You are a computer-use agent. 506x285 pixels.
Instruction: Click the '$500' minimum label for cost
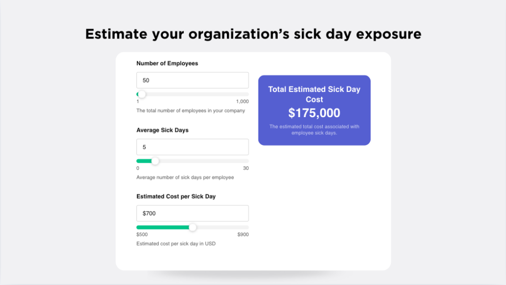(x=142, y=234)
